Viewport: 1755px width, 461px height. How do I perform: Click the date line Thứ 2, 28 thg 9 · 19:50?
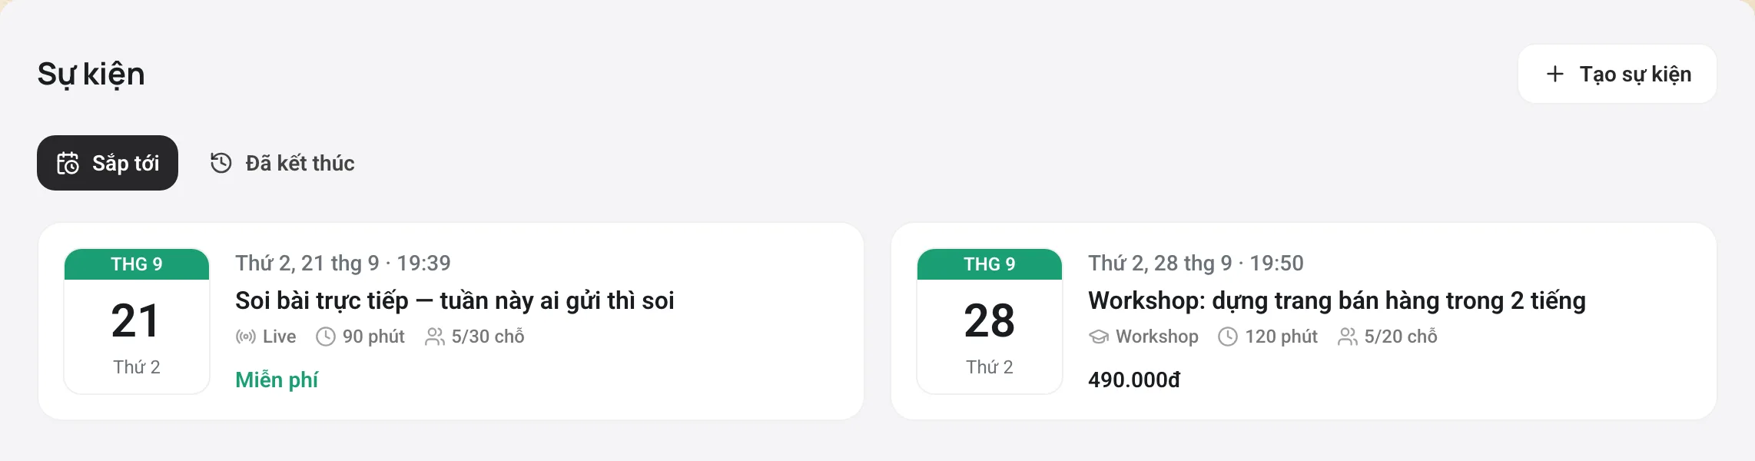coord(1196,263)
